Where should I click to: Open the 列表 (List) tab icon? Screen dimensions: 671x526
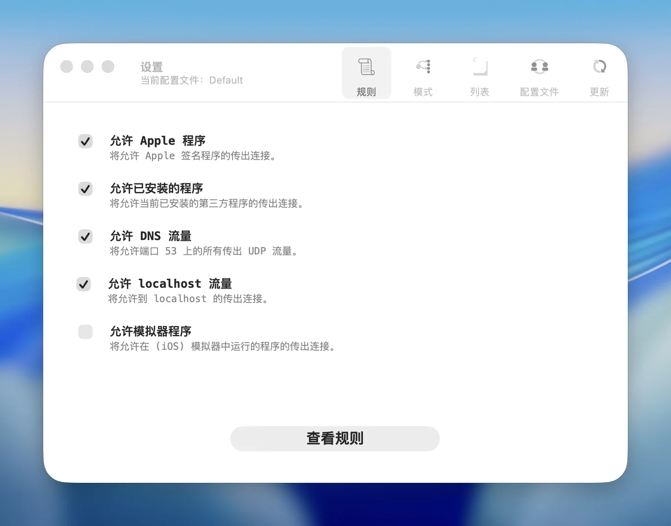pyautogui.click(x=480, y=67)
